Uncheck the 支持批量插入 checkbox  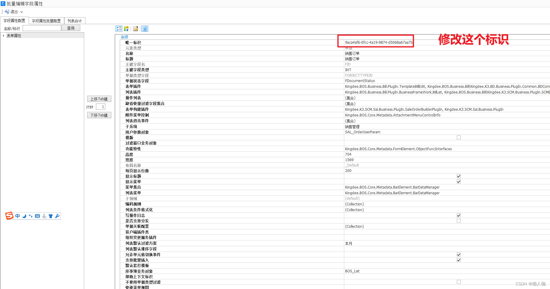click(x=459, y=260)
